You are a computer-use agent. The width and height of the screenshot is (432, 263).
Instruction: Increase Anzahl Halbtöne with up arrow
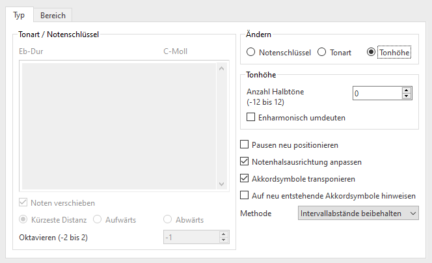click(x=406, y=90)
